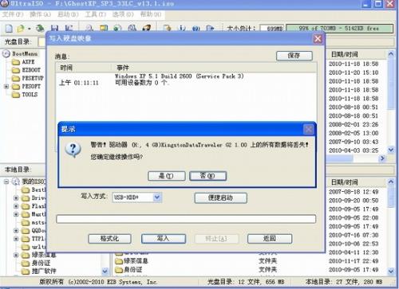Click the burn image flame toolbar icon
This screenshot has width=399, height=289.
pyautogui.click(x=146, y=28)
